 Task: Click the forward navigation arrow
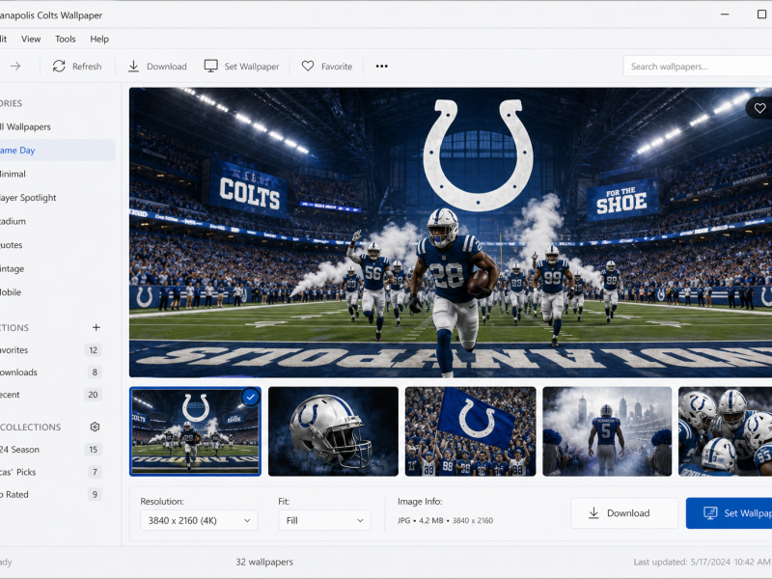click(15, 66)
